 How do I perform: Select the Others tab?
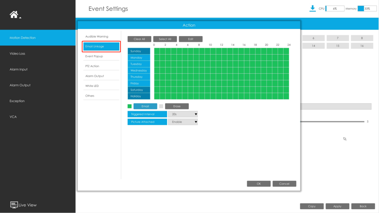click(101, 96)
